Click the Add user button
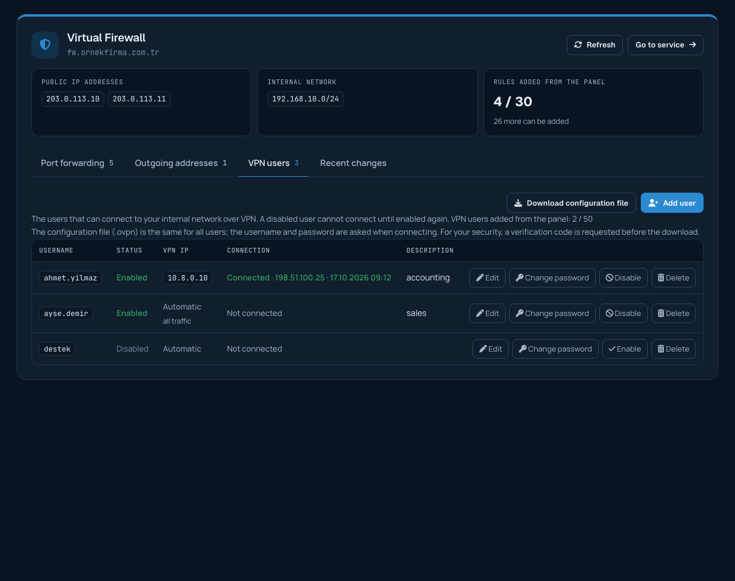Screen dimensions: 735x581 (x=672, y=203)
